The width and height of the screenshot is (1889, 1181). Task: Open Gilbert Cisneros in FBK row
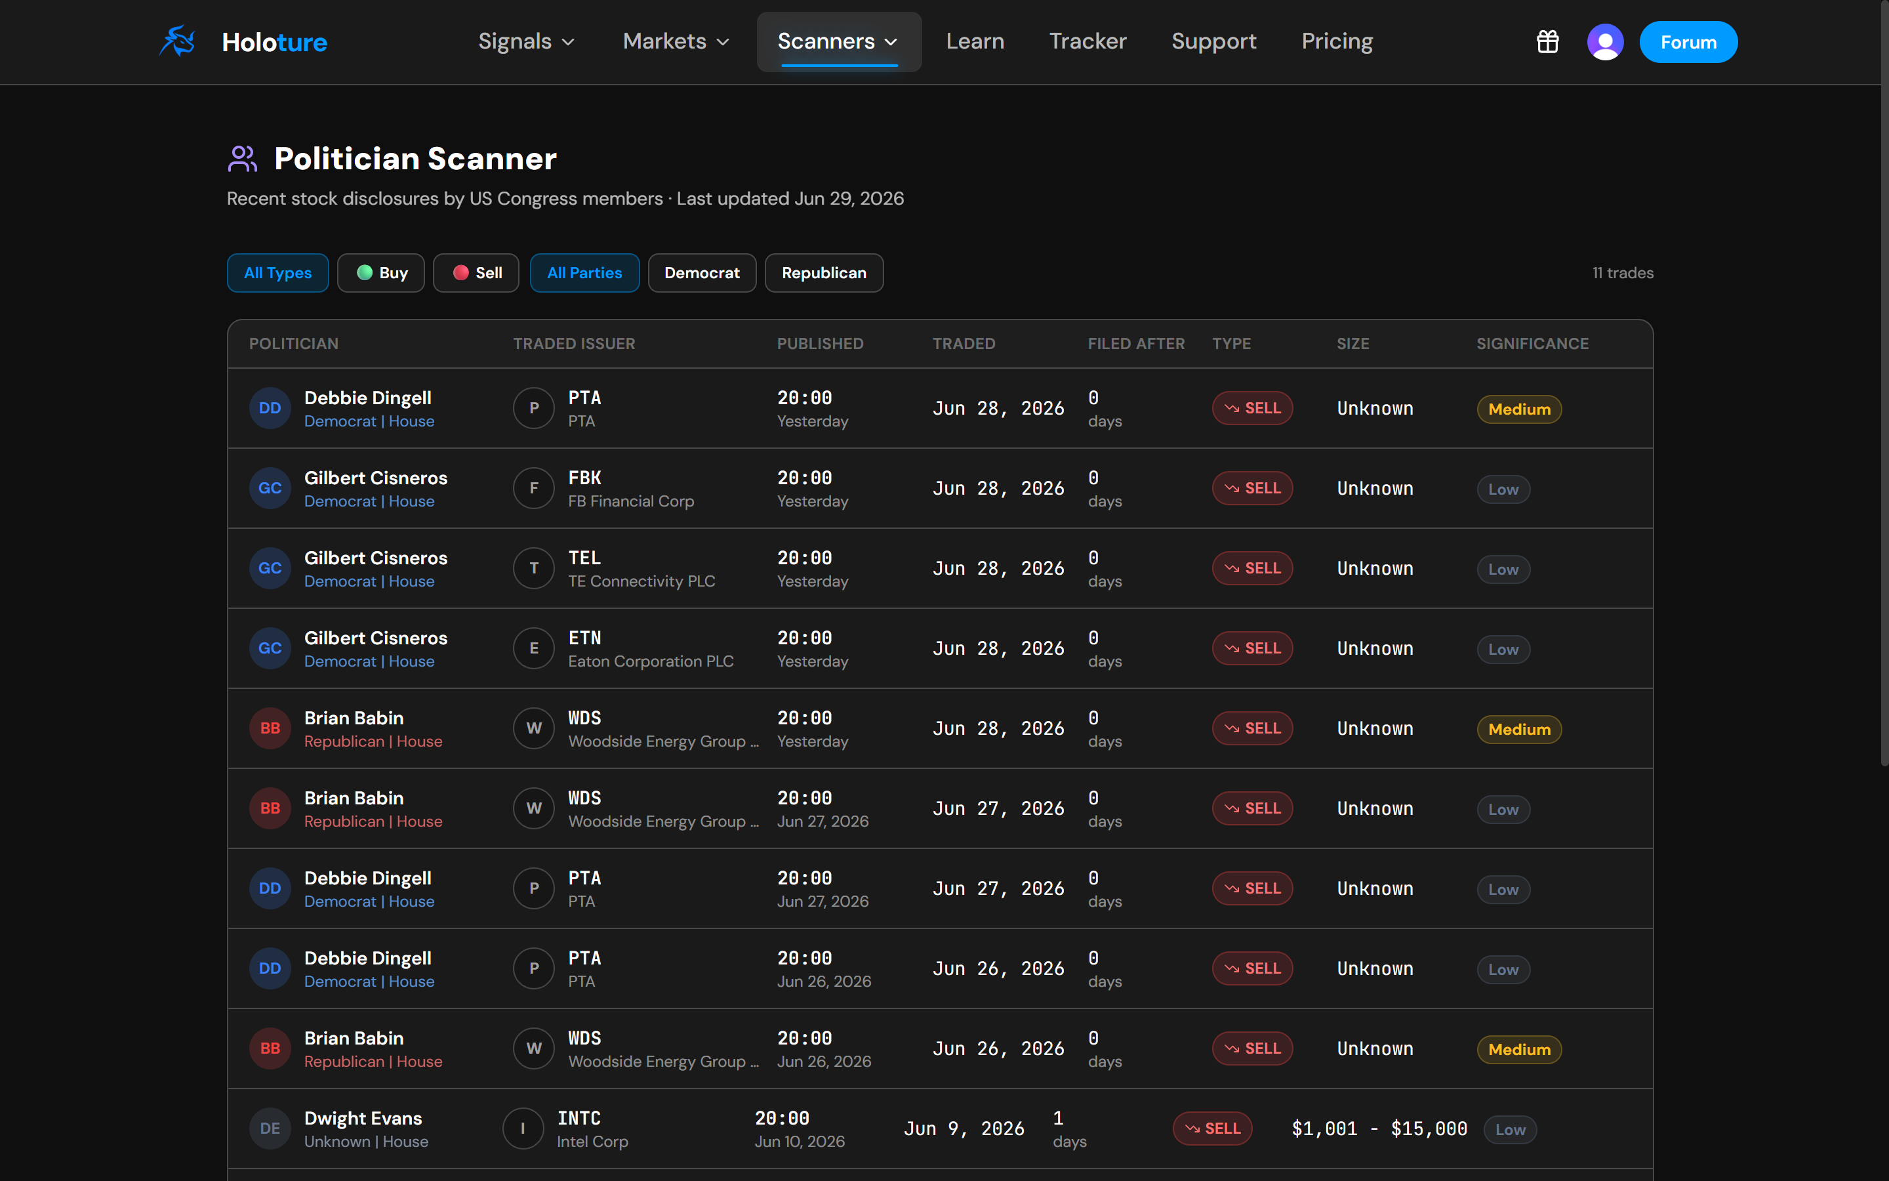(x=375, y=478)
